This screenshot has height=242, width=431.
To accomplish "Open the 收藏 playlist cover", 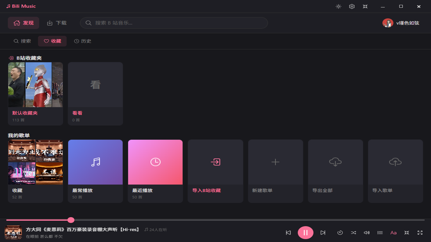I will 35,162.
